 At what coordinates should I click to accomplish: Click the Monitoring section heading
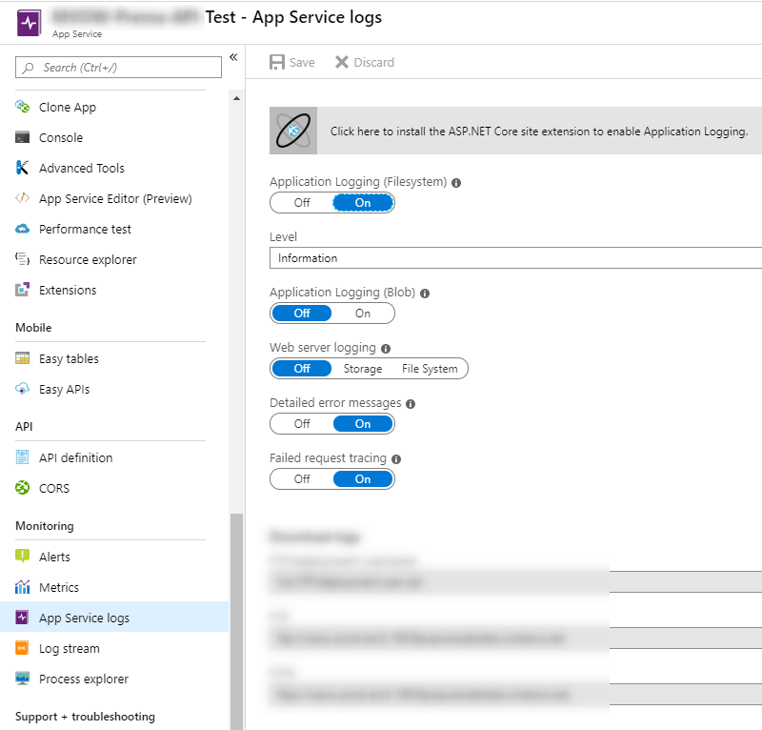pos(45,526)
